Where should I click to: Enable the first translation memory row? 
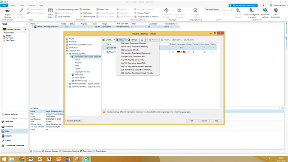pyautogui.click(x=173, y=48)
